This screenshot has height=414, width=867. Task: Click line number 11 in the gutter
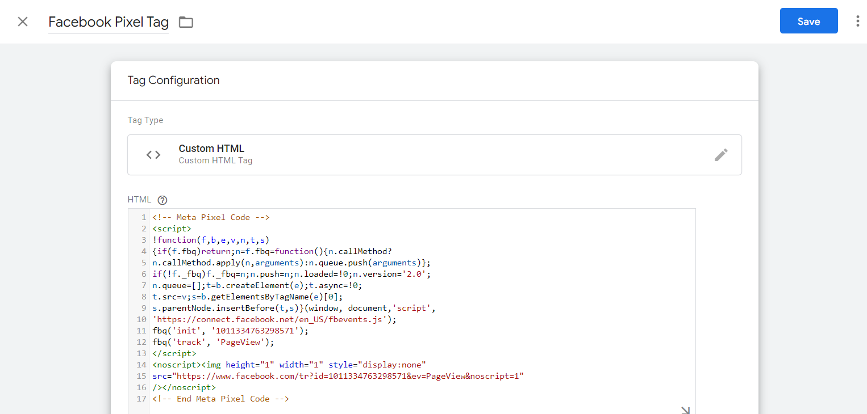coord(141,331)
